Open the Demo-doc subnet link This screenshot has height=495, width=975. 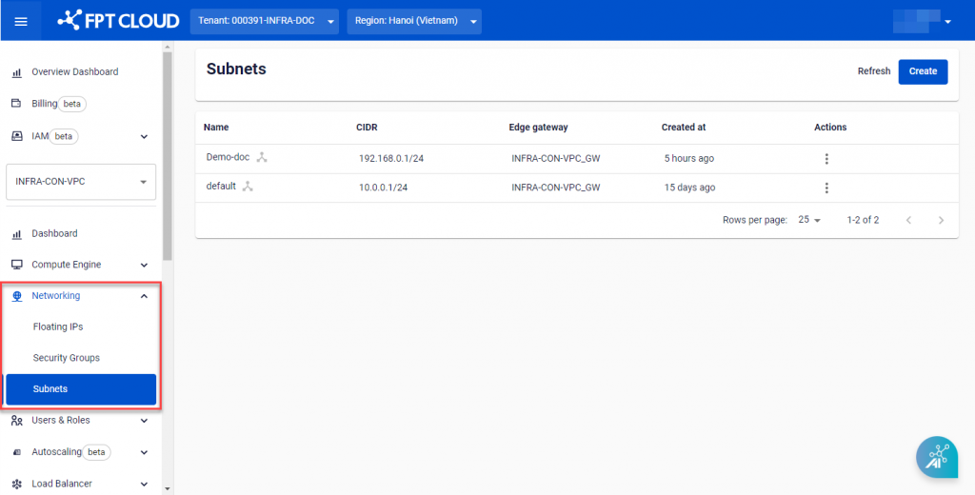click(x=228, y=157)
